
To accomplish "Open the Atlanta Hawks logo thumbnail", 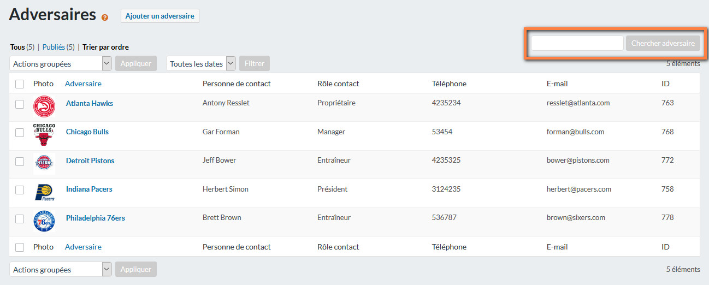I will point(44,106).
